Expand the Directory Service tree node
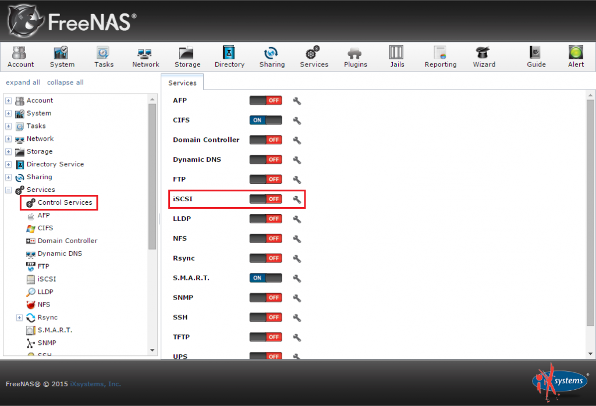This screenshot has width=596, height=406. (x=8, y=165)
